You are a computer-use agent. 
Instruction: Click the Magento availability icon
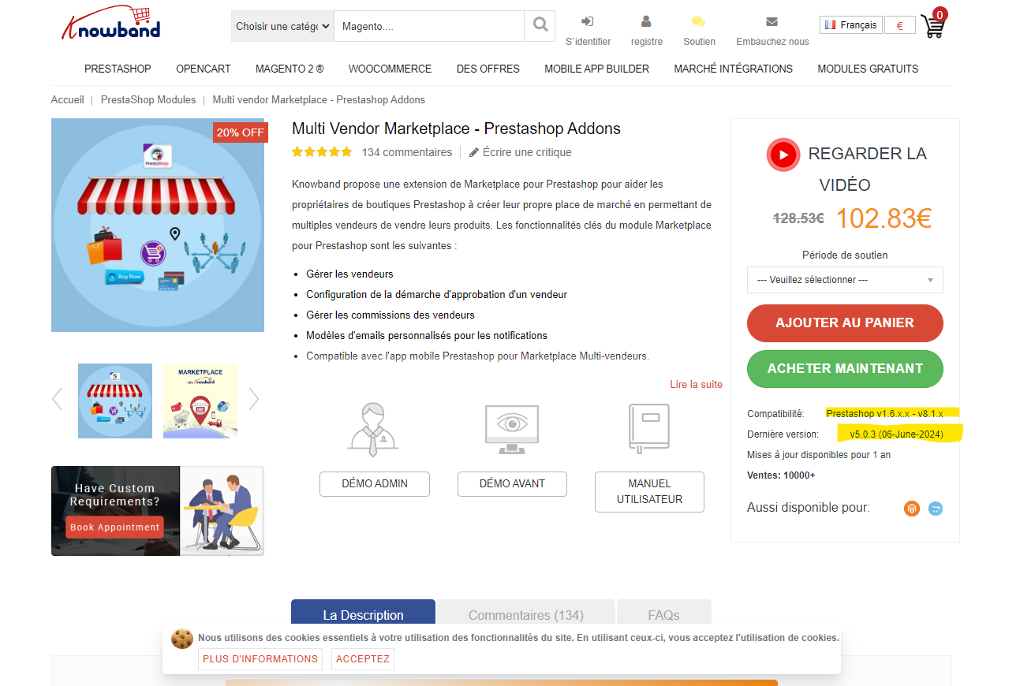click(912, 509)
